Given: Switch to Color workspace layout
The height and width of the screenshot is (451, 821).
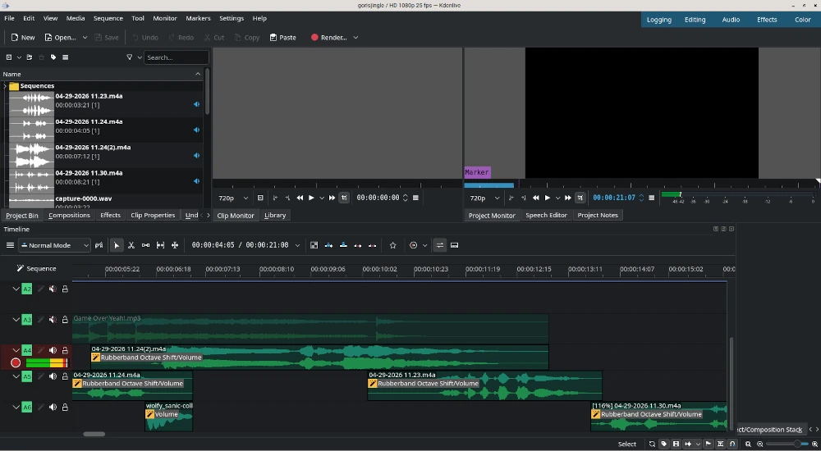Looking at the screenshot, I should coord(803,20).
